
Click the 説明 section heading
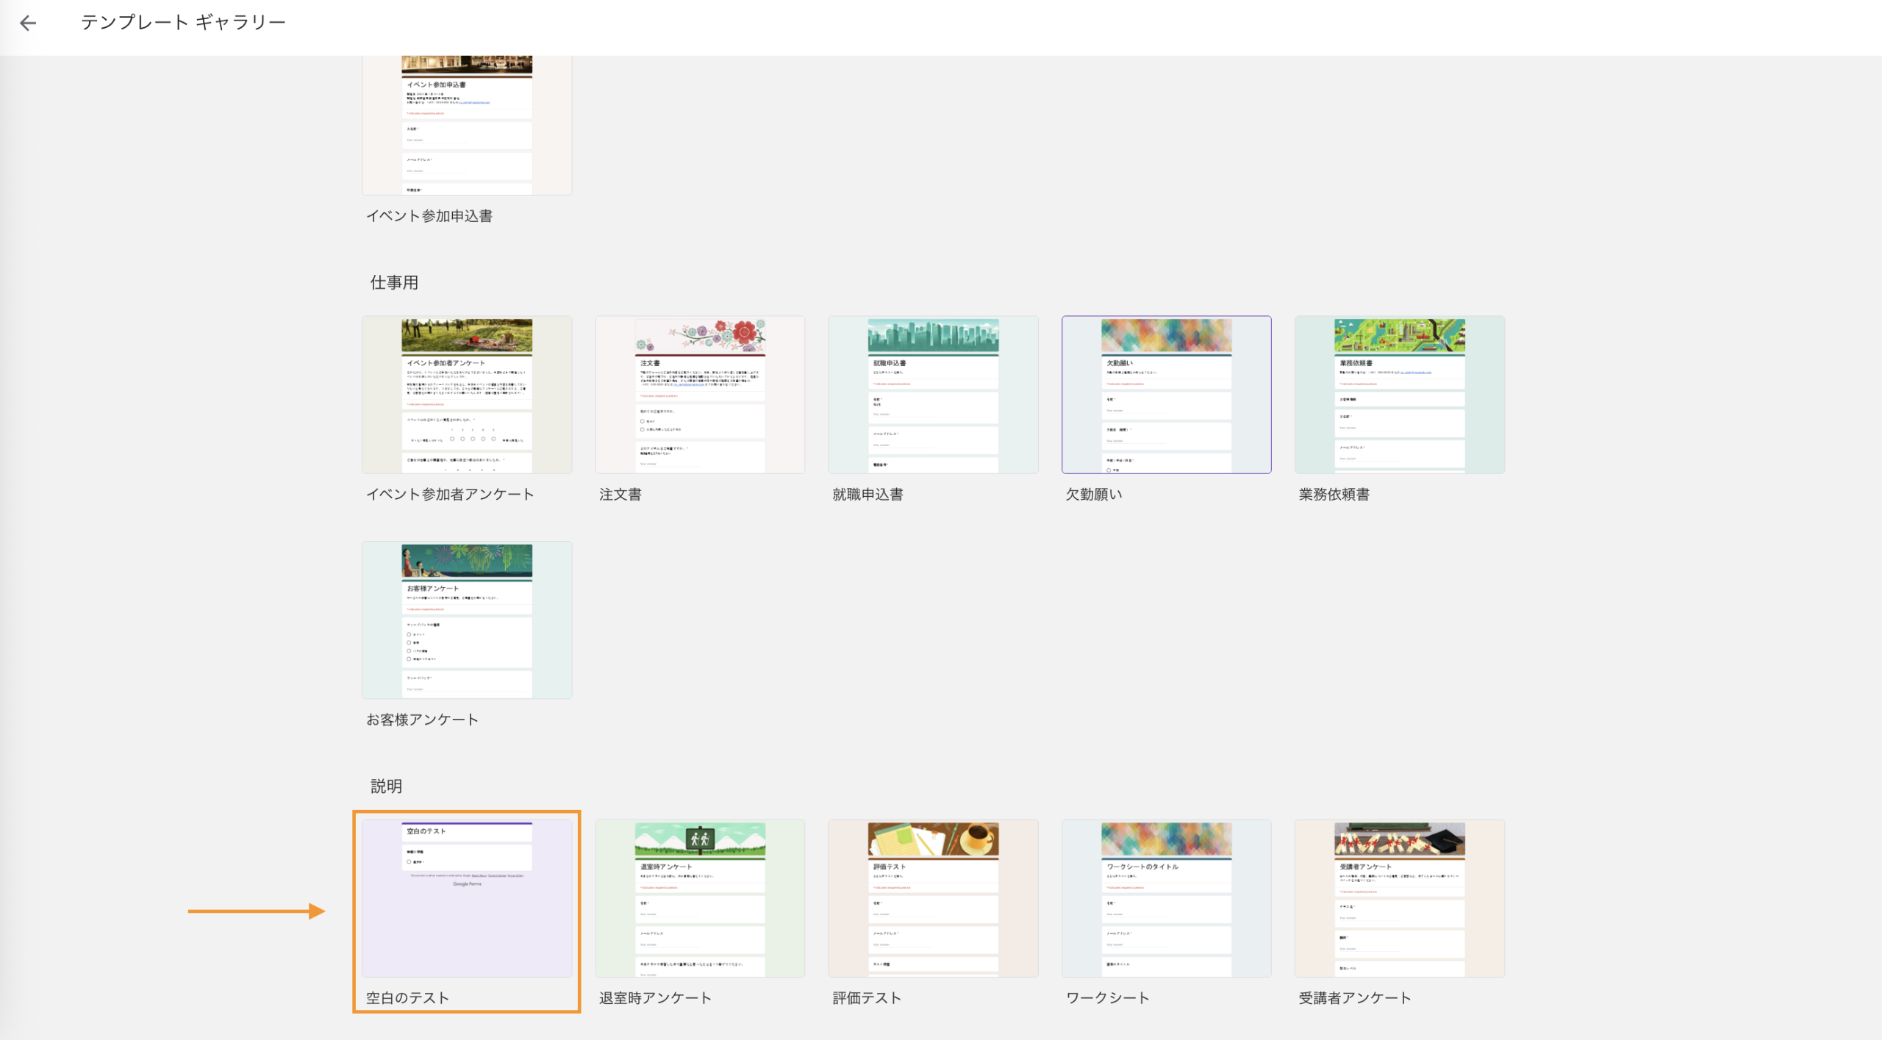pyautogui.click(x=384, y=786)
